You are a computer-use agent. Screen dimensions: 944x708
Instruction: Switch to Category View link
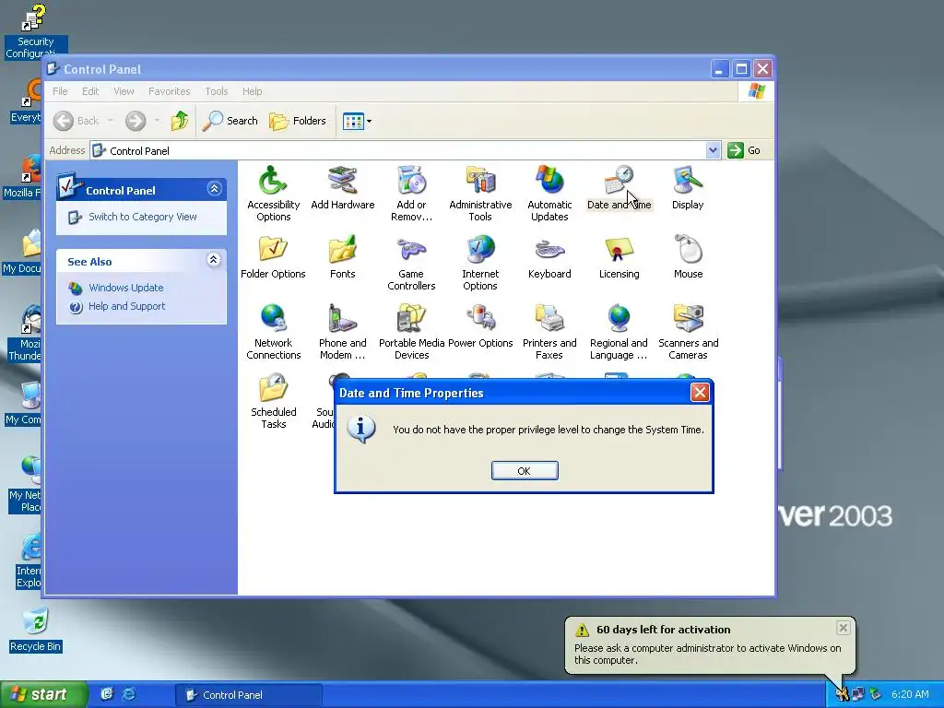pos(143,217)
